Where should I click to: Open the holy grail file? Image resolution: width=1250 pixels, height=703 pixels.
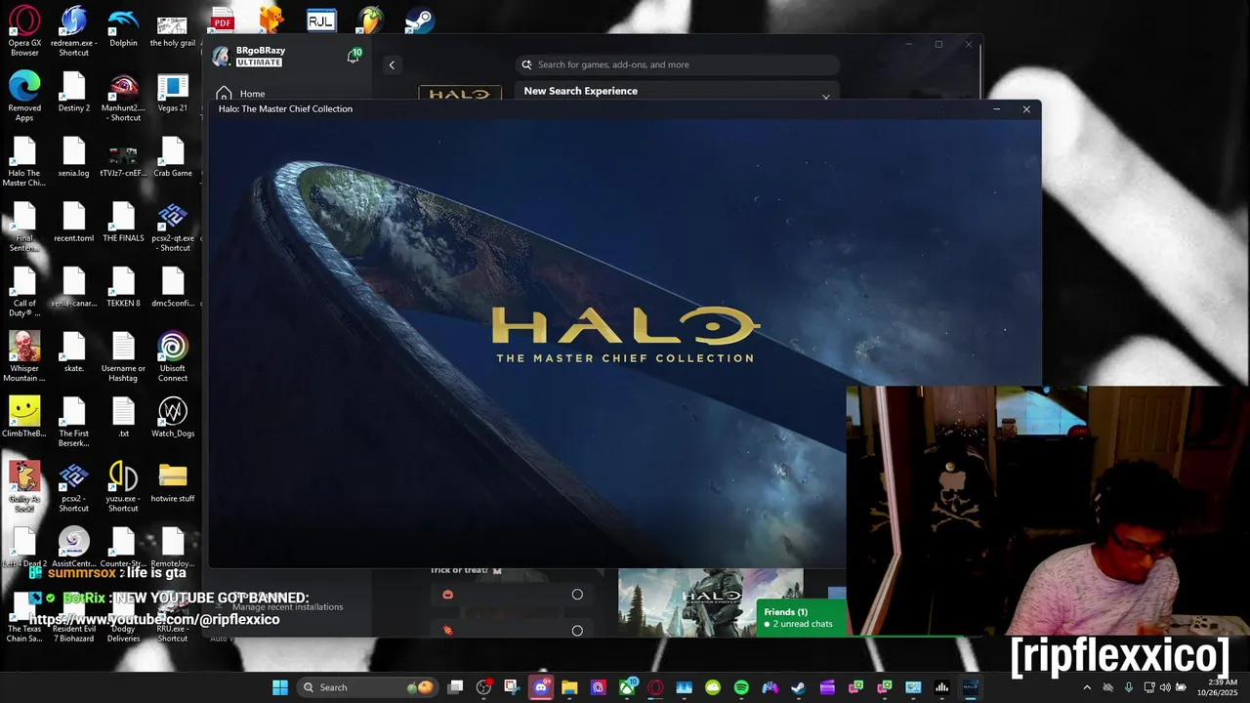click(x=172, y=27)
